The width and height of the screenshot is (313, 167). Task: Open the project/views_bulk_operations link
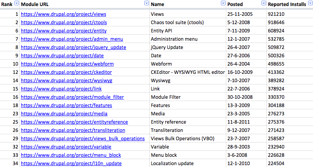83,139
